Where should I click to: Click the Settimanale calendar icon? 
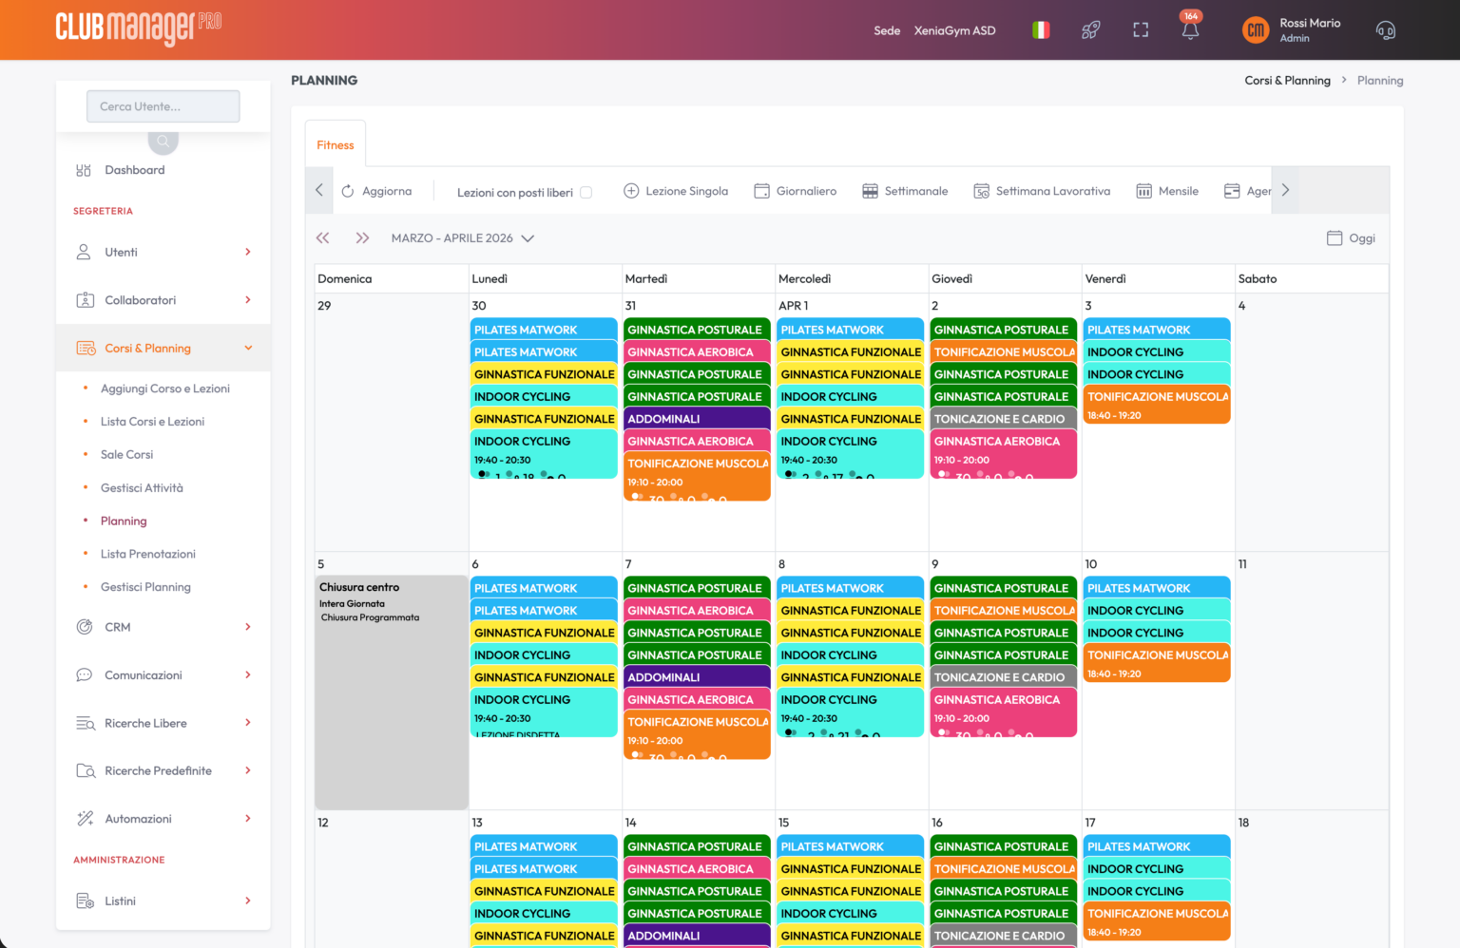[x=870, y=191]
